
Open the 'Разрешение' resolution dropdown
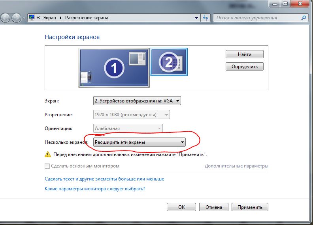[x=131, y=115]
